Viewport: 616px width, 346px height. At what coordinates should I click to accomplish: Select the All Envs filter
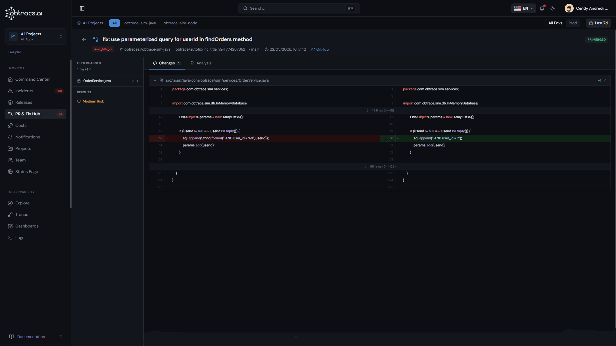555,23
